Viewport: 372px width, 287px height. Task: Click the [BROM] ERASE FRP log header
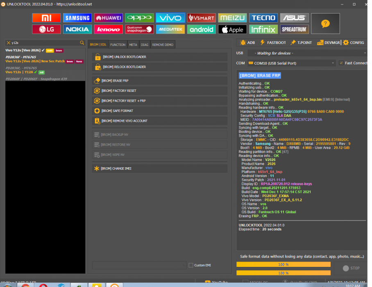click(x=260, y=75)
